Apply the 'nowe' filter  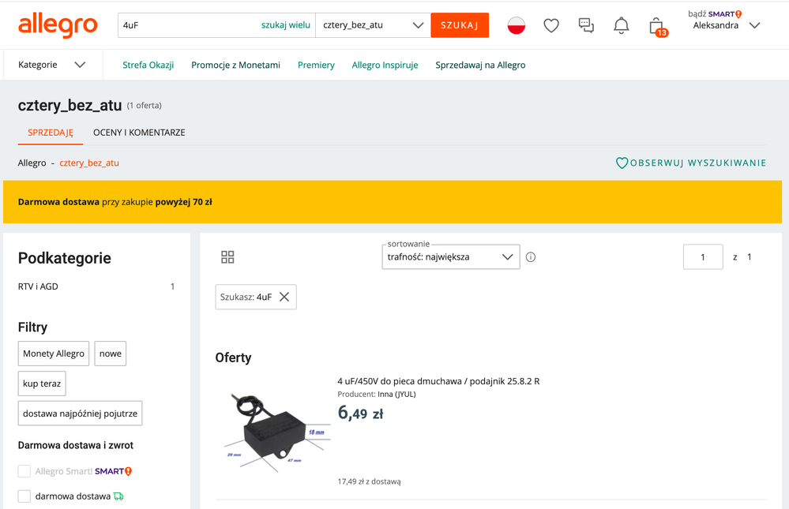(111, 354)
